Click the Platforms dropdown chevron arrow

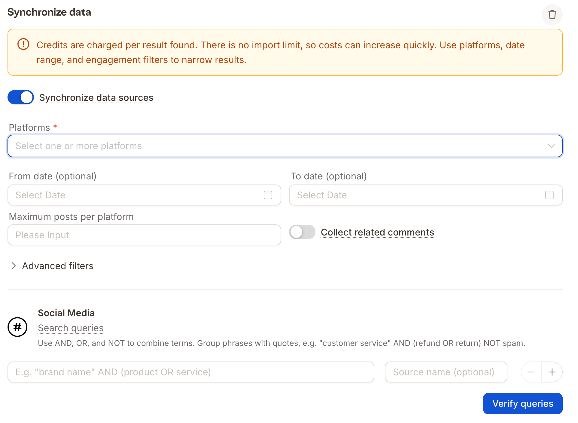[551, 146]
